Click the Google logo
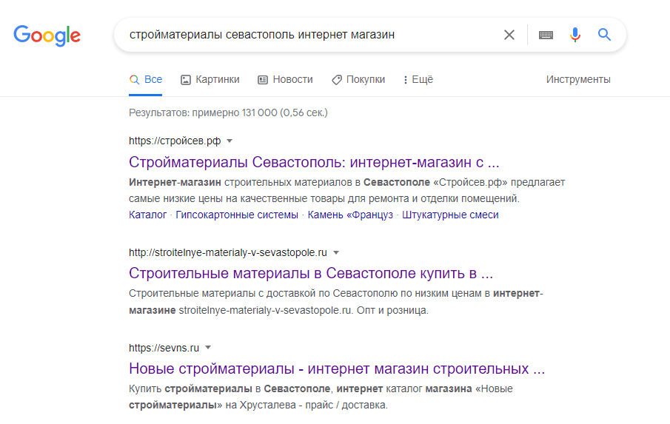 point(47,35)
